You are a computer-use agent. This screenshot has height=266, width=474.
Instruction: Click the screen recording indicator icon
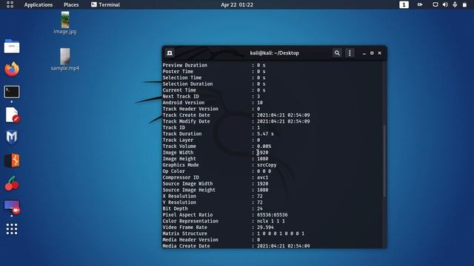[x=420, y=4]
